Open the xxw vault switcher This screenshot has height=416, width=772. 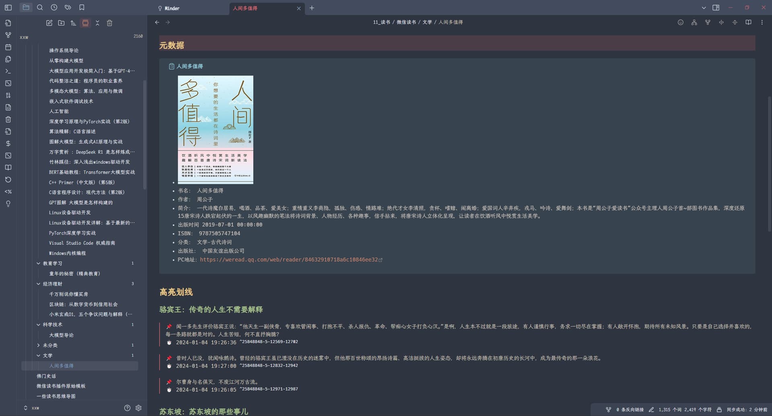click(31, 408)
